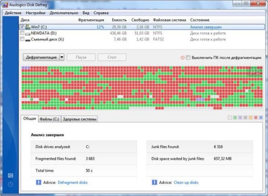Follow the Defragment disks advice link
Image resolution: width=268 pixels, height=196 pixels.
click(x=73, y=183)
